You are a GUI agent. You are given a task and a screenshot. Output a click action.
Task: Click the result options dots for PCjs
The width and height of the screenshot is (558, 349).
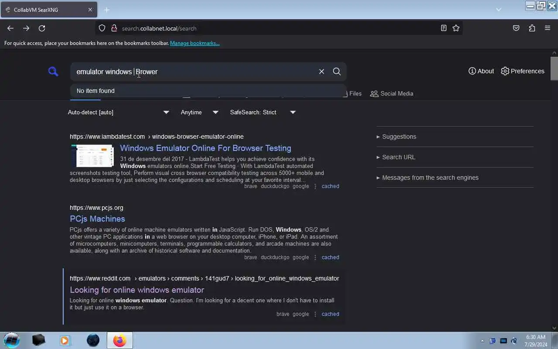(315, 257)
